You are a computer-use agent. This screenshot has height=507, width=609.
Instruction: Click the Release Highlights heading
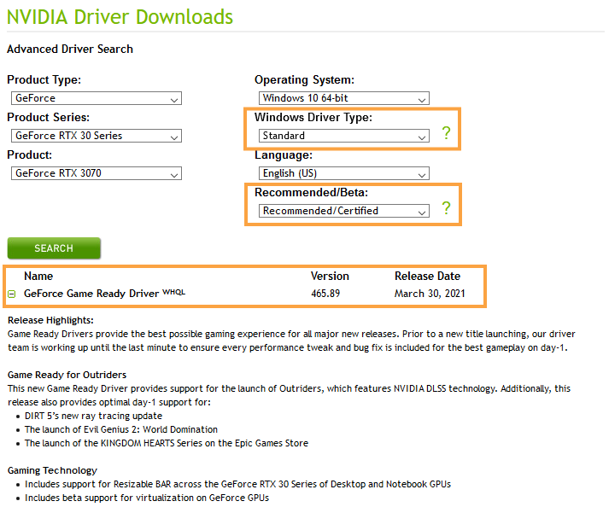[50, 320]
